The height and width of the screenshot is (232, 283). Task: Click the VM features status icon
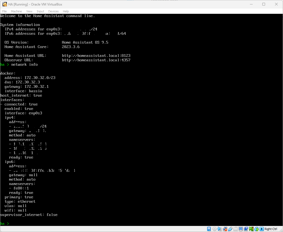(251, 229)
